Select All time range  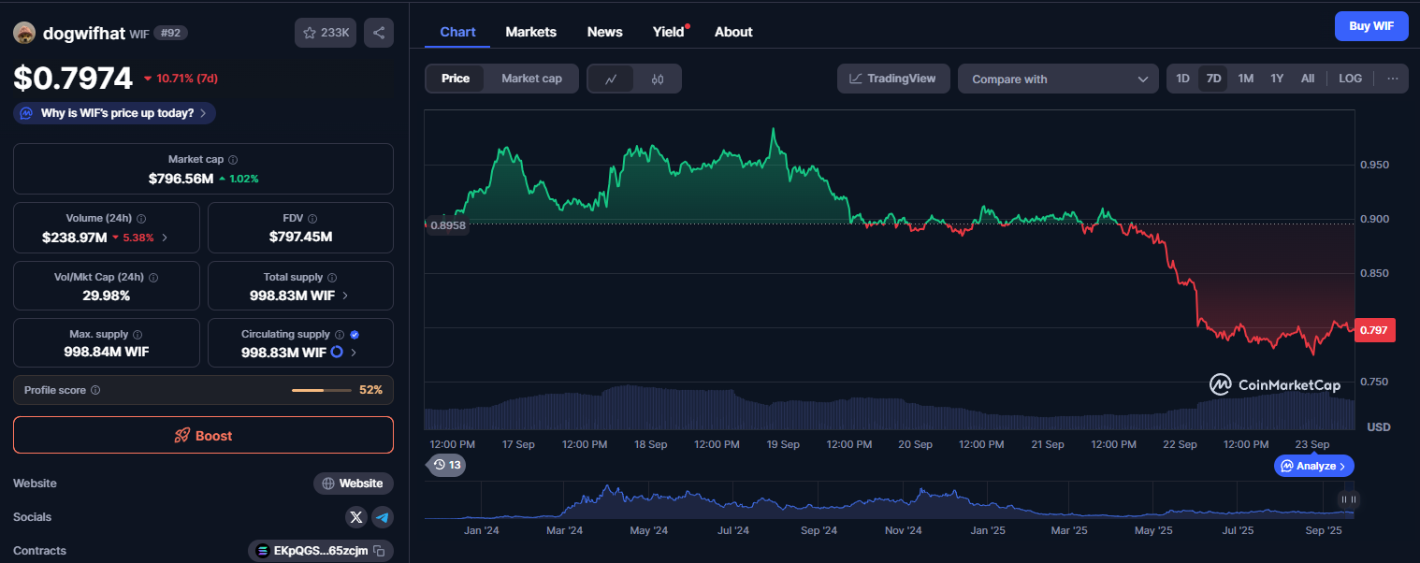1308,79
